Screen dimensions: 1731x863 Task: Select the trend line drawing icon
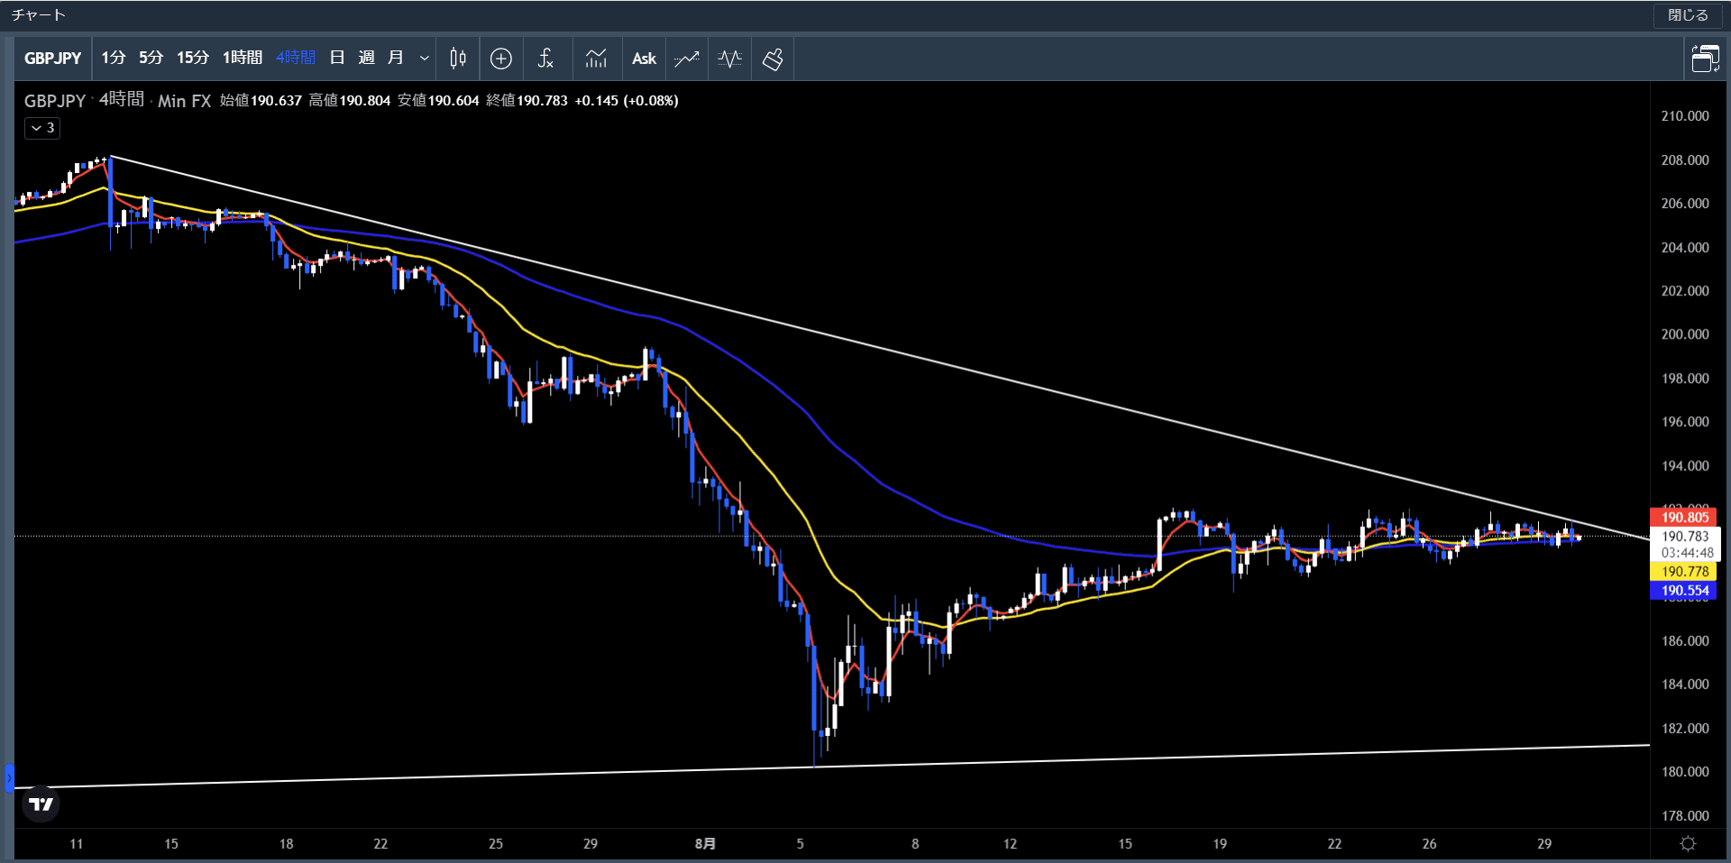coord(687,59)
